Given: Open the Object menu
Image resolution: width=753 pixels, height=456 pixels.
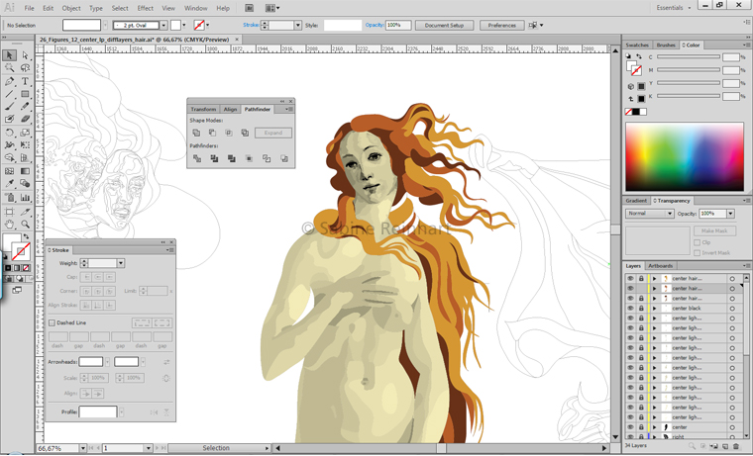Looking at the screenshot, I should click(x=71, y=8).
